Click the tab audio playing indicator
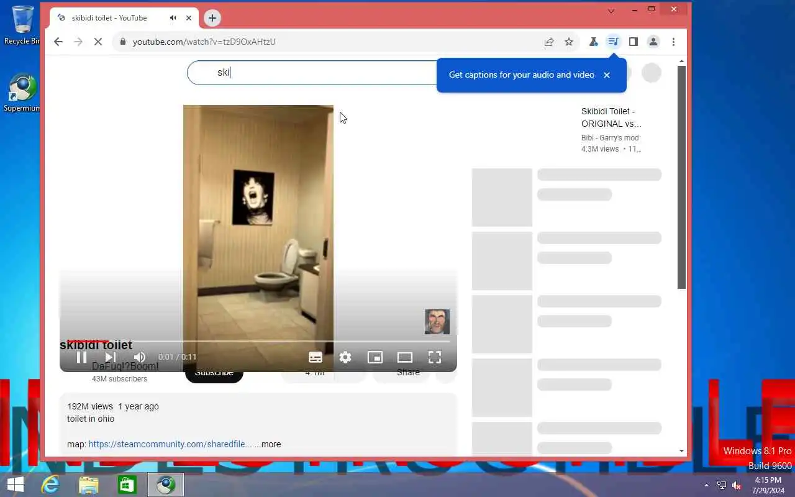 173,18
